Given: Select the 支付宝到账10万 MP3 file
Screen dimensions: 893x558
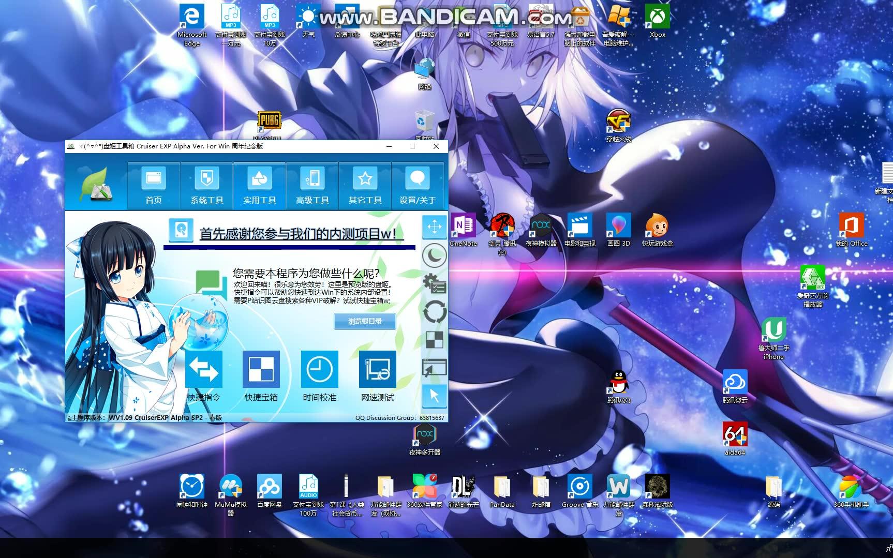Looking at the screenshot, I should [270, 25].
